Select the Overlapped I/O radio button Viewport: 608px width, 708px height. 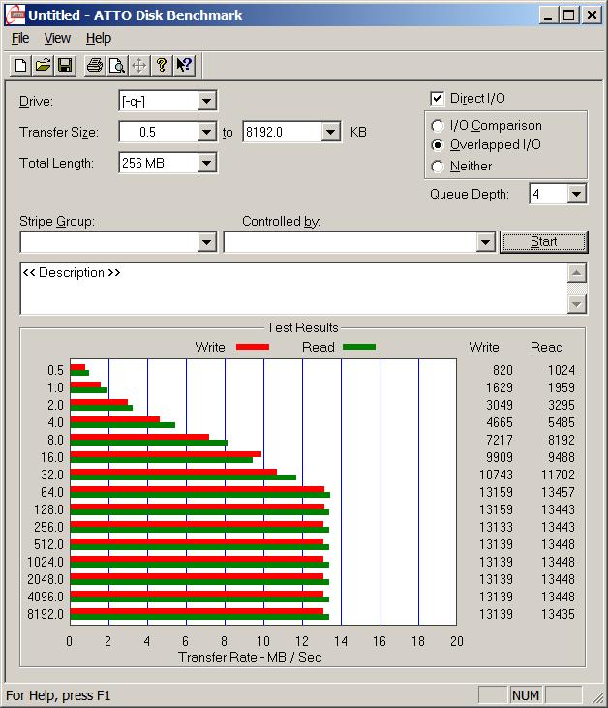(438, 145)
